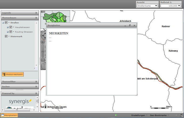Open the Hauptstrassen layer options arrow
This screenshot has height=118, width=184.
click(13, 27)
